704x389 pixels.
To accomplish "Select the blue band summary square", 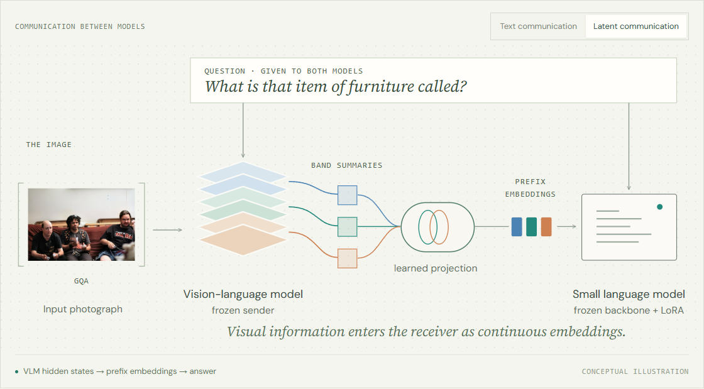I will (x=347, y=195).
